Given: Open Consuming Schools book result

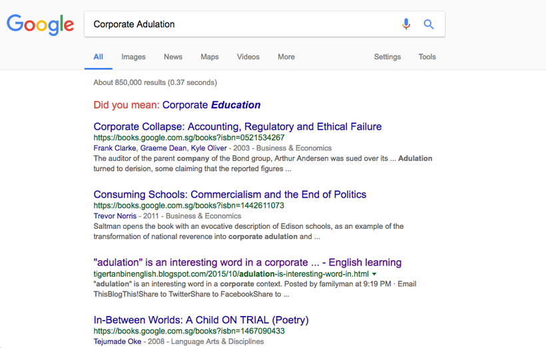Looking at the screenshot, I should 230,194.
